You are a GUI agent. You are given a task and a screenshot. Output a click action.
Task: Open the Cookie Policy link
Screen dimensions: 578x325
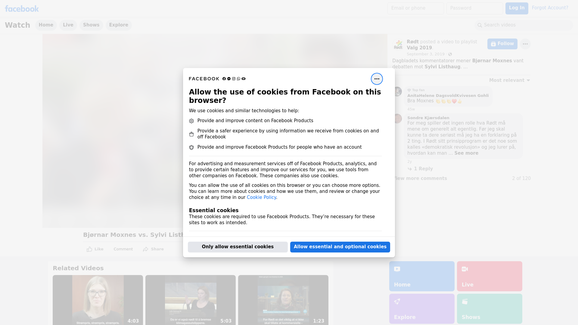[x=261, y=197]
